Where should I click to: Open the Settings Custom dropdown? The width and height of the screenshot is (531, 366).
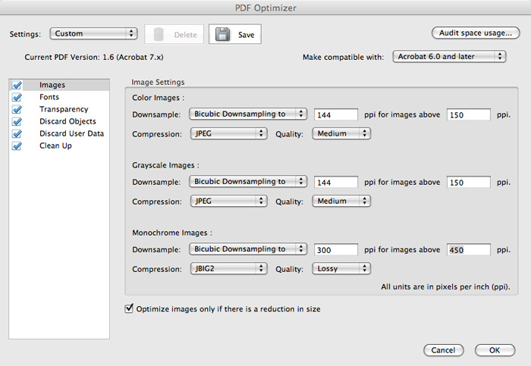[93, 34]
